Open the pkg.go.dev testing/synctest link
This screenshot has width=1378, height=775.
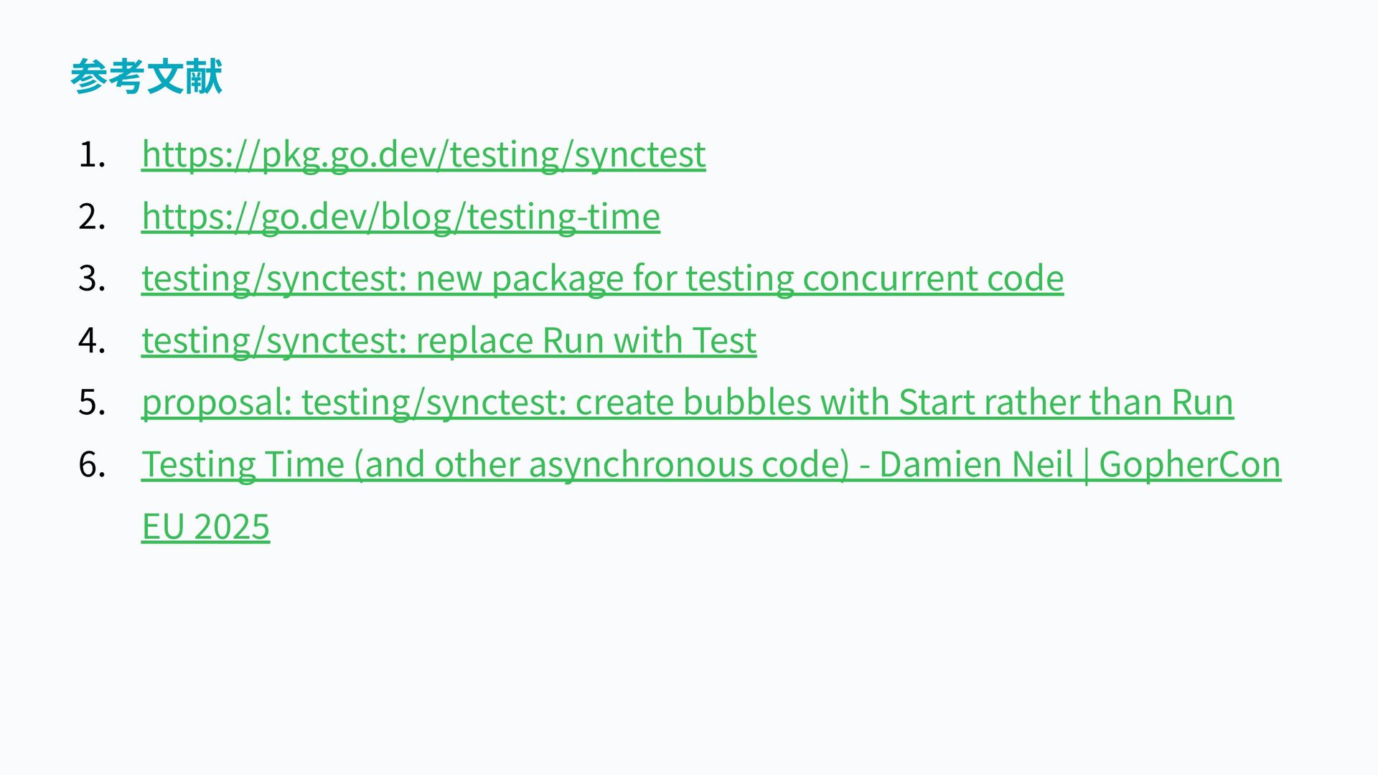(423, 154)
